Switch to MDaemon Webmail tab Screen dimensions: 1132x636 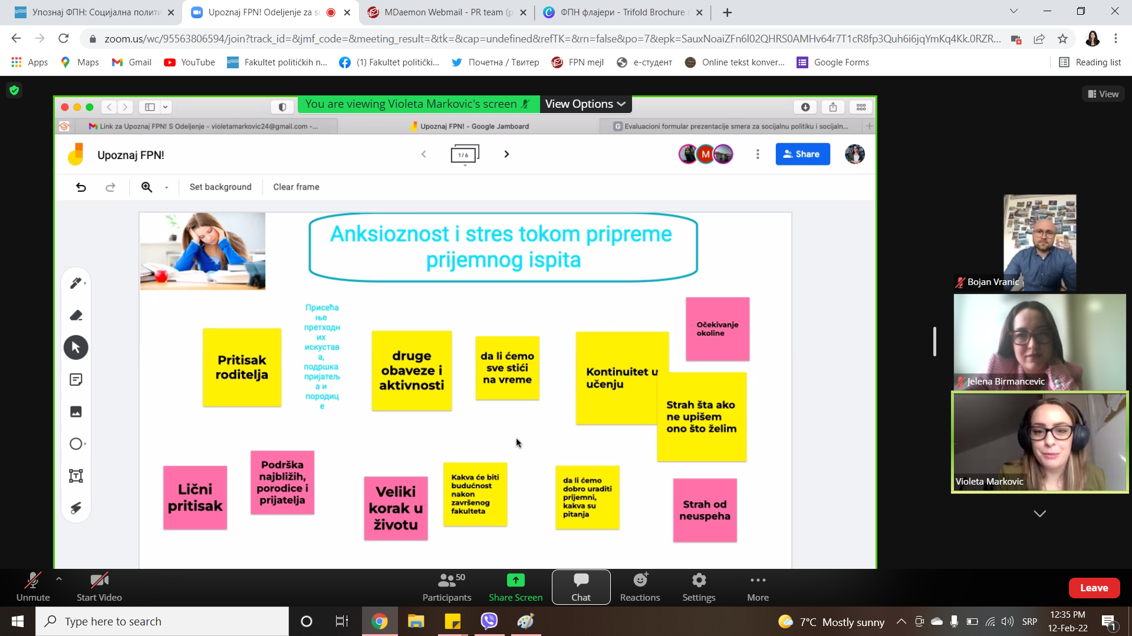[x=447, y=12]
